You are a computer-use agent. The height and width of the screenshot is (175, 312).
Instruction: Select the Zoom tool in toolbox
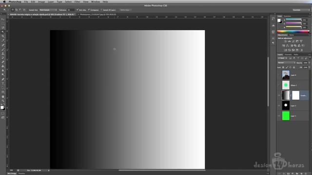[x=3, y=101]
